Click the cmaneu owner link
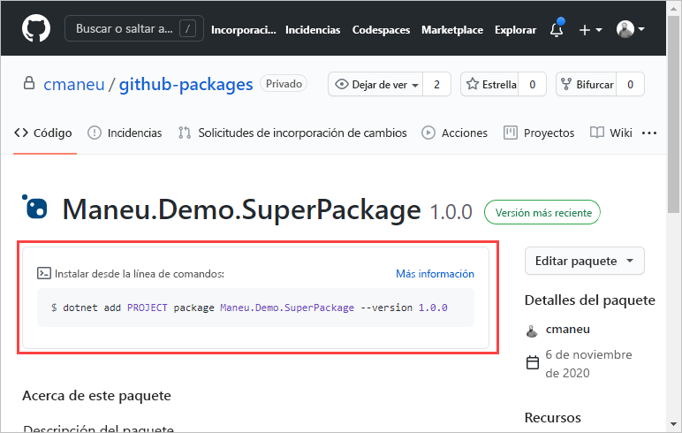Viewport: 682px width, 433px height. (74, 84)
